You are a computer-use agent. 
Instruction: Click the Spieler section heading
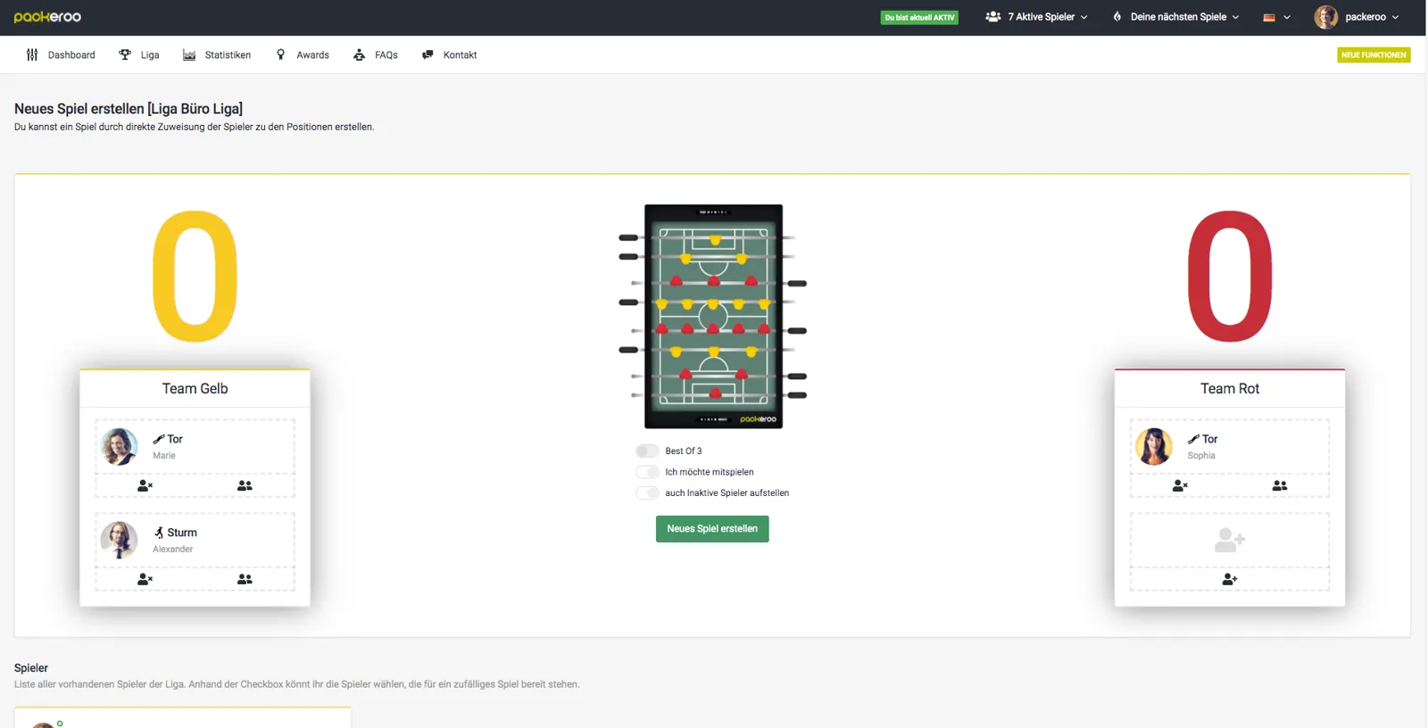pyautogui.click(x=31, y=668)
